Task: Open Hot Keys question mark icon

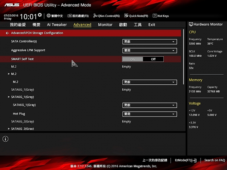Action: (x=154, y=16)
